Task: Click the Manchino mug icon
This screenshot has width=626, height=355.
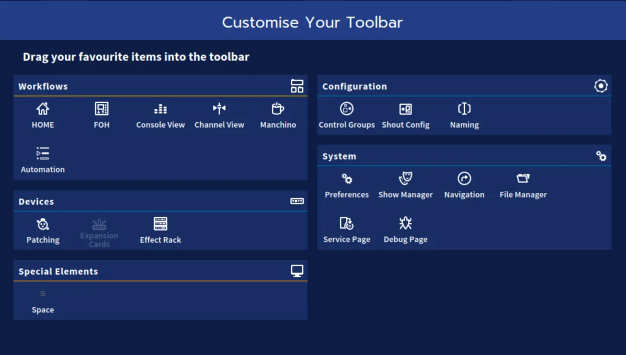Action: (x=278, y=108)
